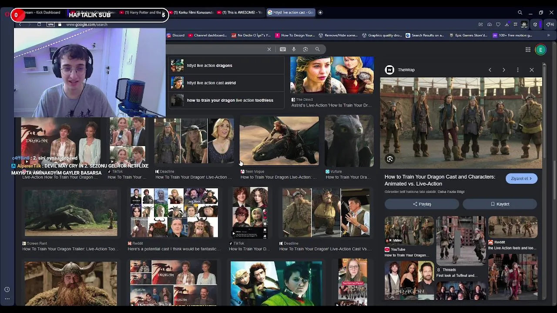Image resolution: width=557 pixels, height=313 pixels.
Task: Clear the Google search box text
Action: point(269,49)
